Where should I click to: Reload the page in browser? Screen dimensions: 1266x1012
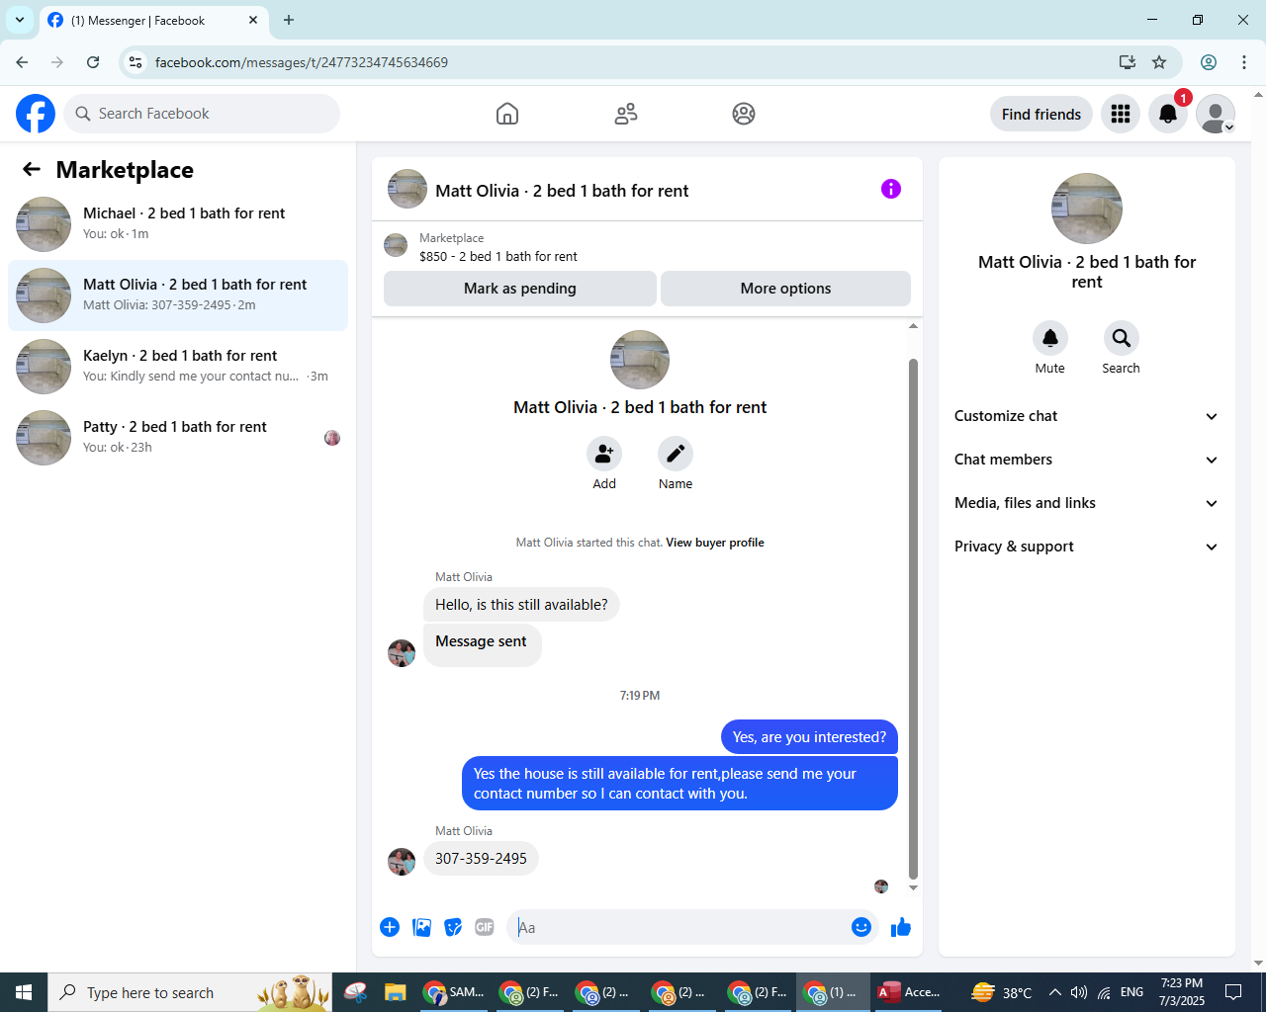(93, 62)
